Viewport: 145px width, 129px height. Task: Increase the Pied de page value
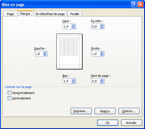[102, 80]
